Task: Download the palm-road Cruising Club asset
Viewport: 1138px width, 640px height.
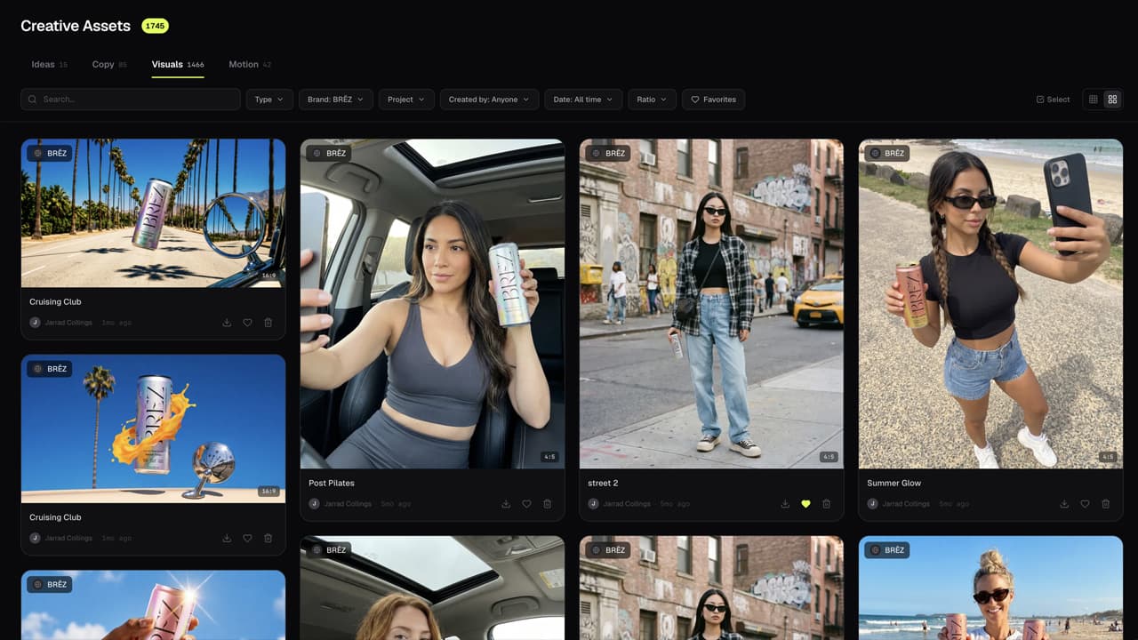Action: pyautogui.click(x=227, y=323)
